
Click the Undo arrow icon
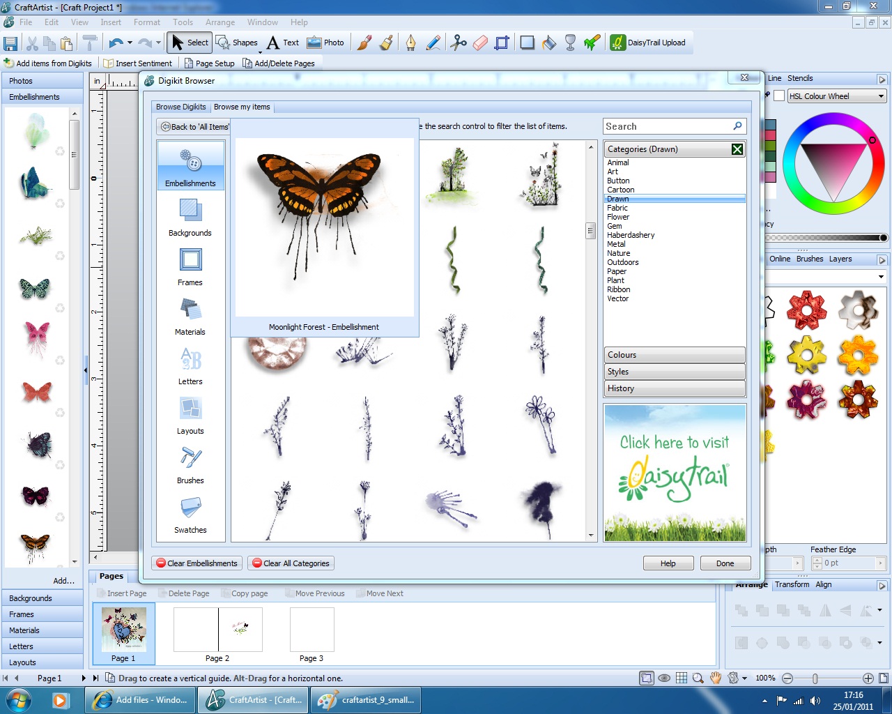click(x=116, y=43)
